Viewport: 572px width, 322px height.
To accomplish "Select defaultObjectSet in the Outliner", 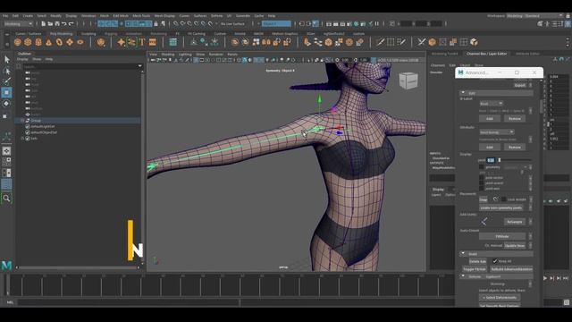I will (x=44, y=132).
